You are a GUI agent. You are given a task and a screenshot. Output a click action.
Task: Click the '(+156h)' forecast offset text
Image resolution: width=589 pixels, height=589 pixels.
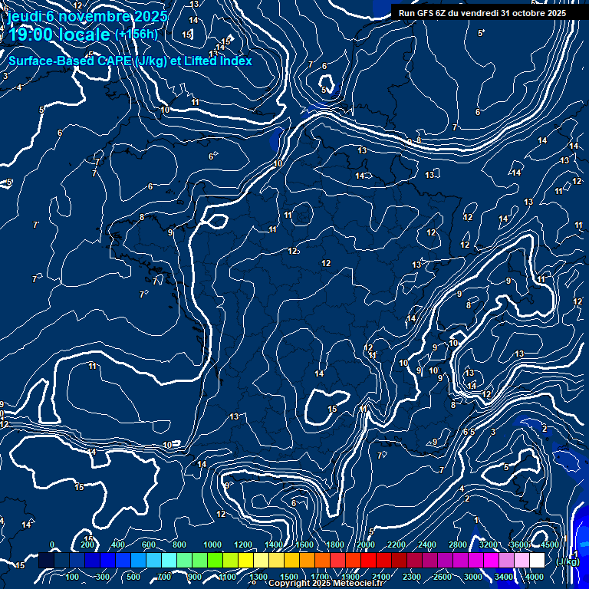click(137, 35)
